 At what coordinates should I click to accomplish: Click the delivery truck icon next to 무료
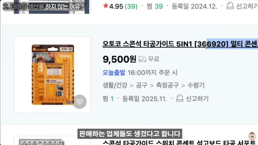142,59
